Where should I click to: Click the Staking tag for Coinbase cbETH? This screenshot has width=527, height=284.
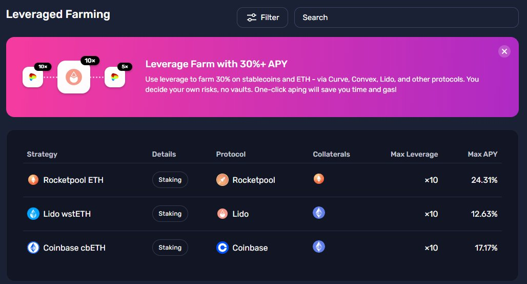pyautogui.click(x=170, y=248)
